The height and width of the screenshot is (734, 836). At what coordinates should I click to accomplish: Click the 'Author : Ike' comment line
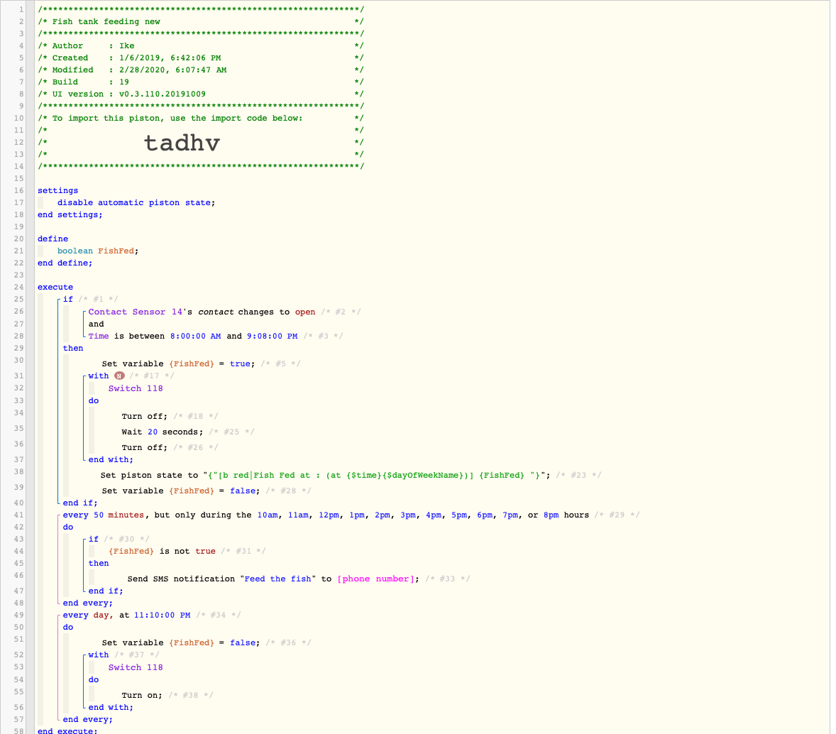[200, 46]
